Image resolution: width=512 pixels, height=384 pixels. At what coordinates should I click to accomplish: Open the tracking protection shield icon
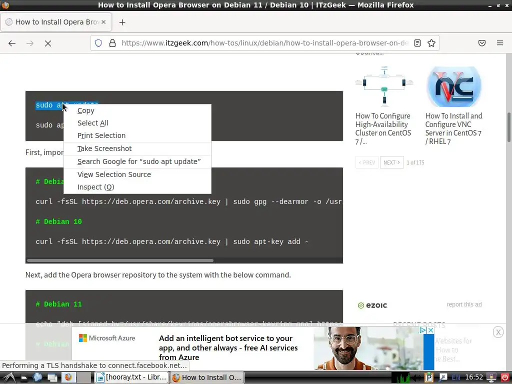click(98, 43)
